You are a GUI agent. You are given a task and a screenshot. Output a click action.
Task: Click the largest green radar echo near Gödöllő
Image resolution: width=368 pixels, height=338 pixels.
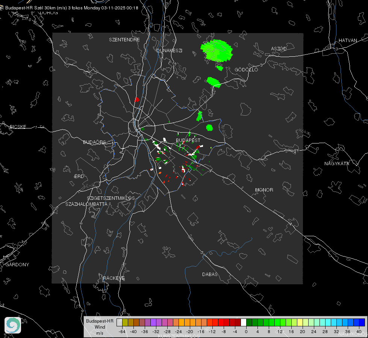coord(217,51)
